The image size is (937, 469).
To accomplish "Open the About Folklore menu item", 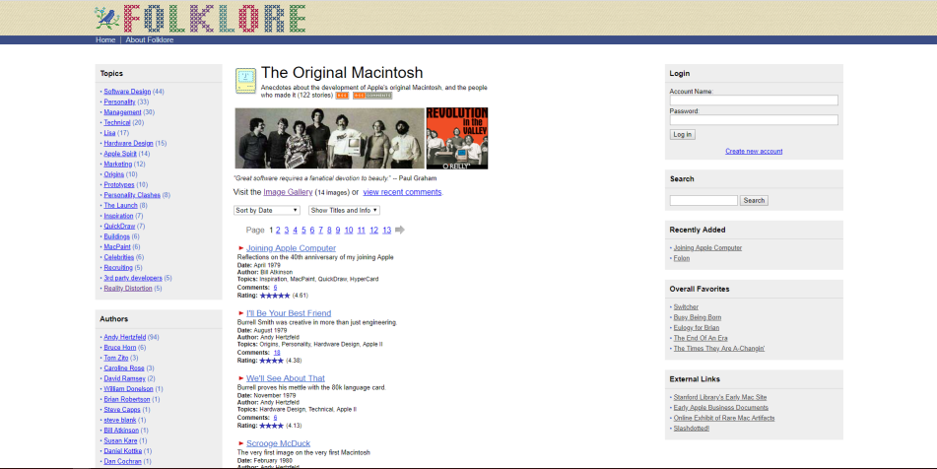I will pos(150,40).
